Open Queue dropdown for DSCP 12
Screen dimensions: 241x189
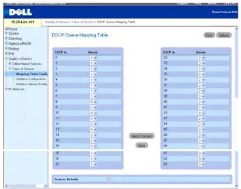(x=93, y=124)
